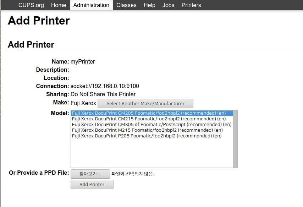Go to the Home tab
The image size is (303, 207).
coord(59,5)
